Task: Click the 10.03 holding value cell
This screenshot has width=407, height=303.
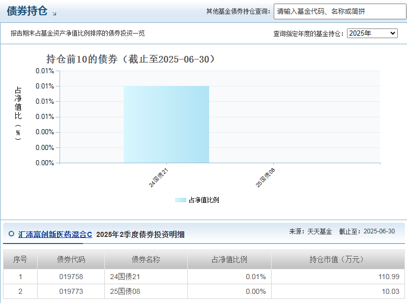Action: point(338,291)
